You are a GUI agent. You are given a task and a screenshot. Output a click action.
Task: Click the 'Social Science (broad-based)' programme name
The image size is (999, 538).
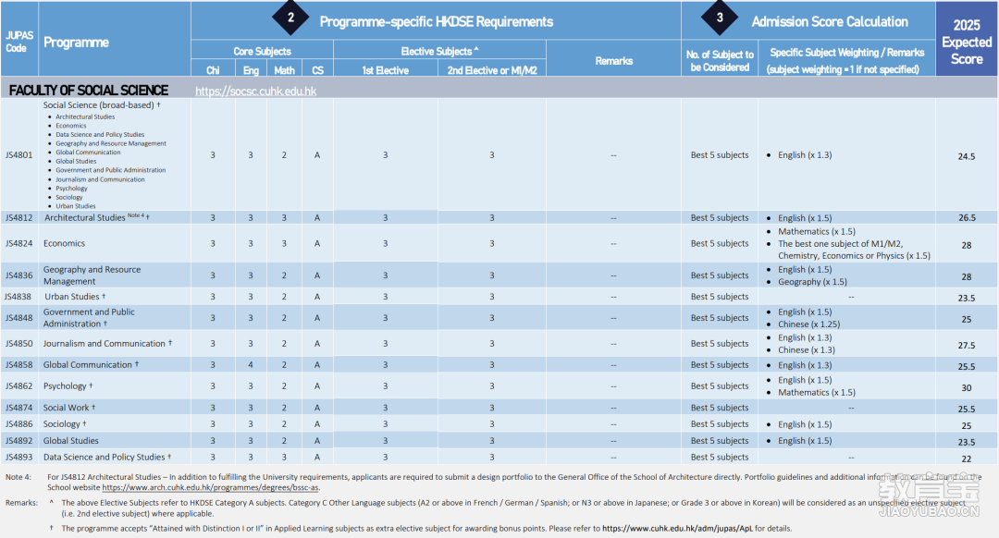[99, 105]
